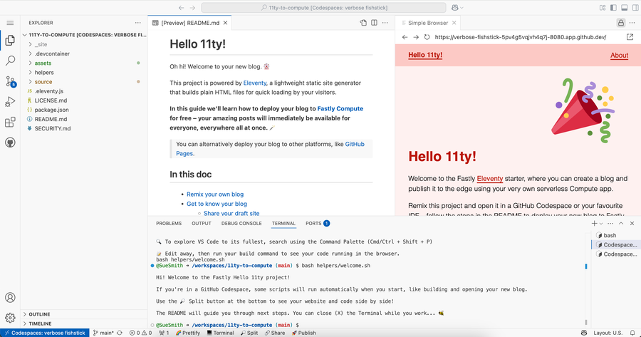This screenshot has width=641, height=337.
Task: Open Source Control view with badge
Action: (x=10, y=81)
